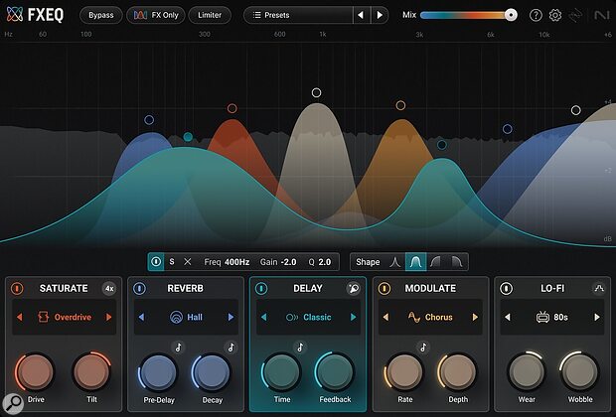Viewport: 616px width, 417px height.
Task: Click the Q 2.0 value
Action: [325, 262]
